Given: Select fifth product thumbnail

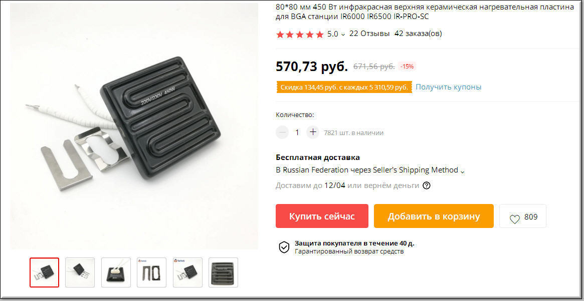Looking at the screenshot, I should (187, 272).
